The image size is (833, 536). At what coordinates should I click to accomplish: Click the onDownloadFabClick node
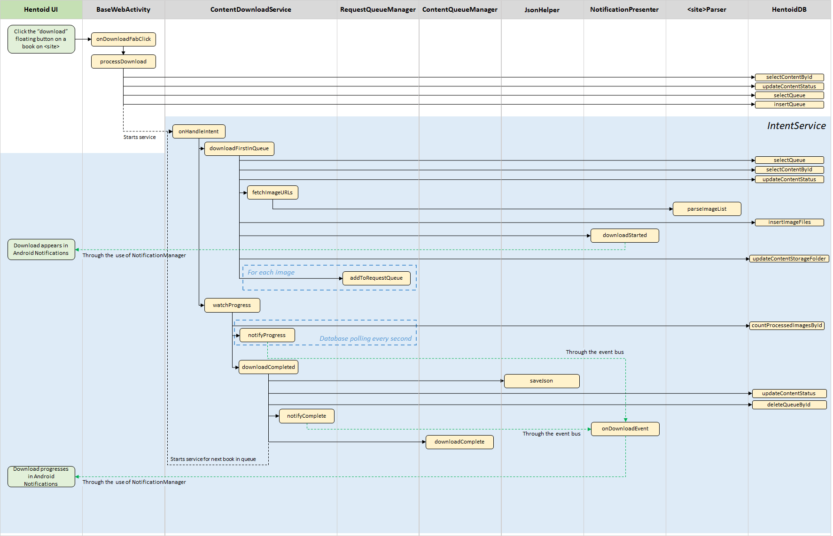(124, 39)
